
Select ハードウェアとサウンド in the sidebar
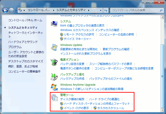pos(23,42)
